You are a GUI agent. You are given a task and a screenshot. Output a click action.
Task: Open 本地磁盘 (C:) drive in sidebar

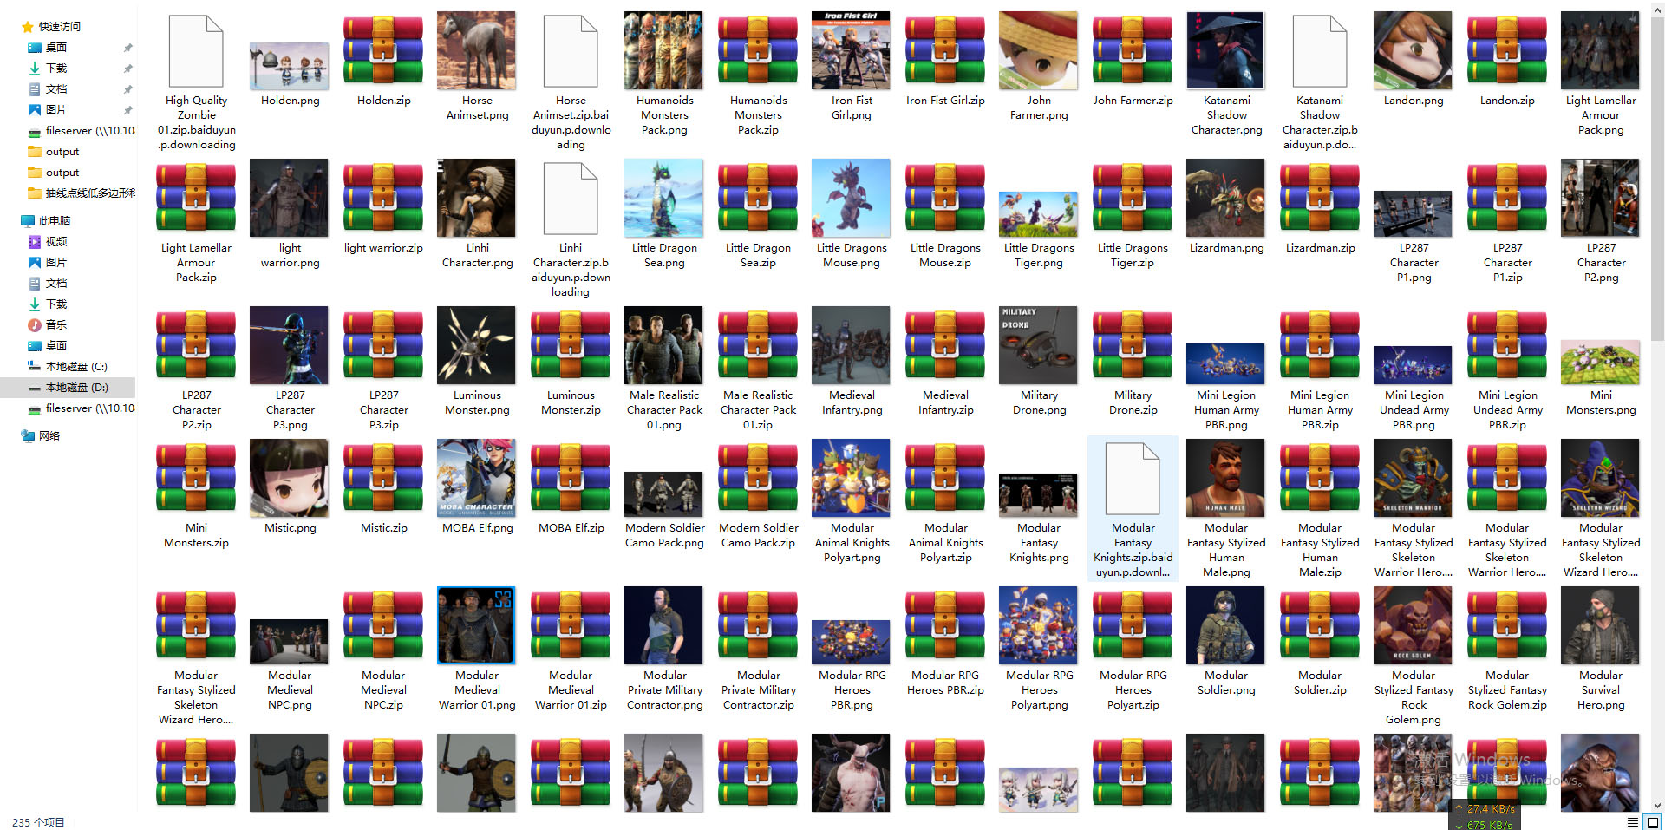[x=75, y=367]
